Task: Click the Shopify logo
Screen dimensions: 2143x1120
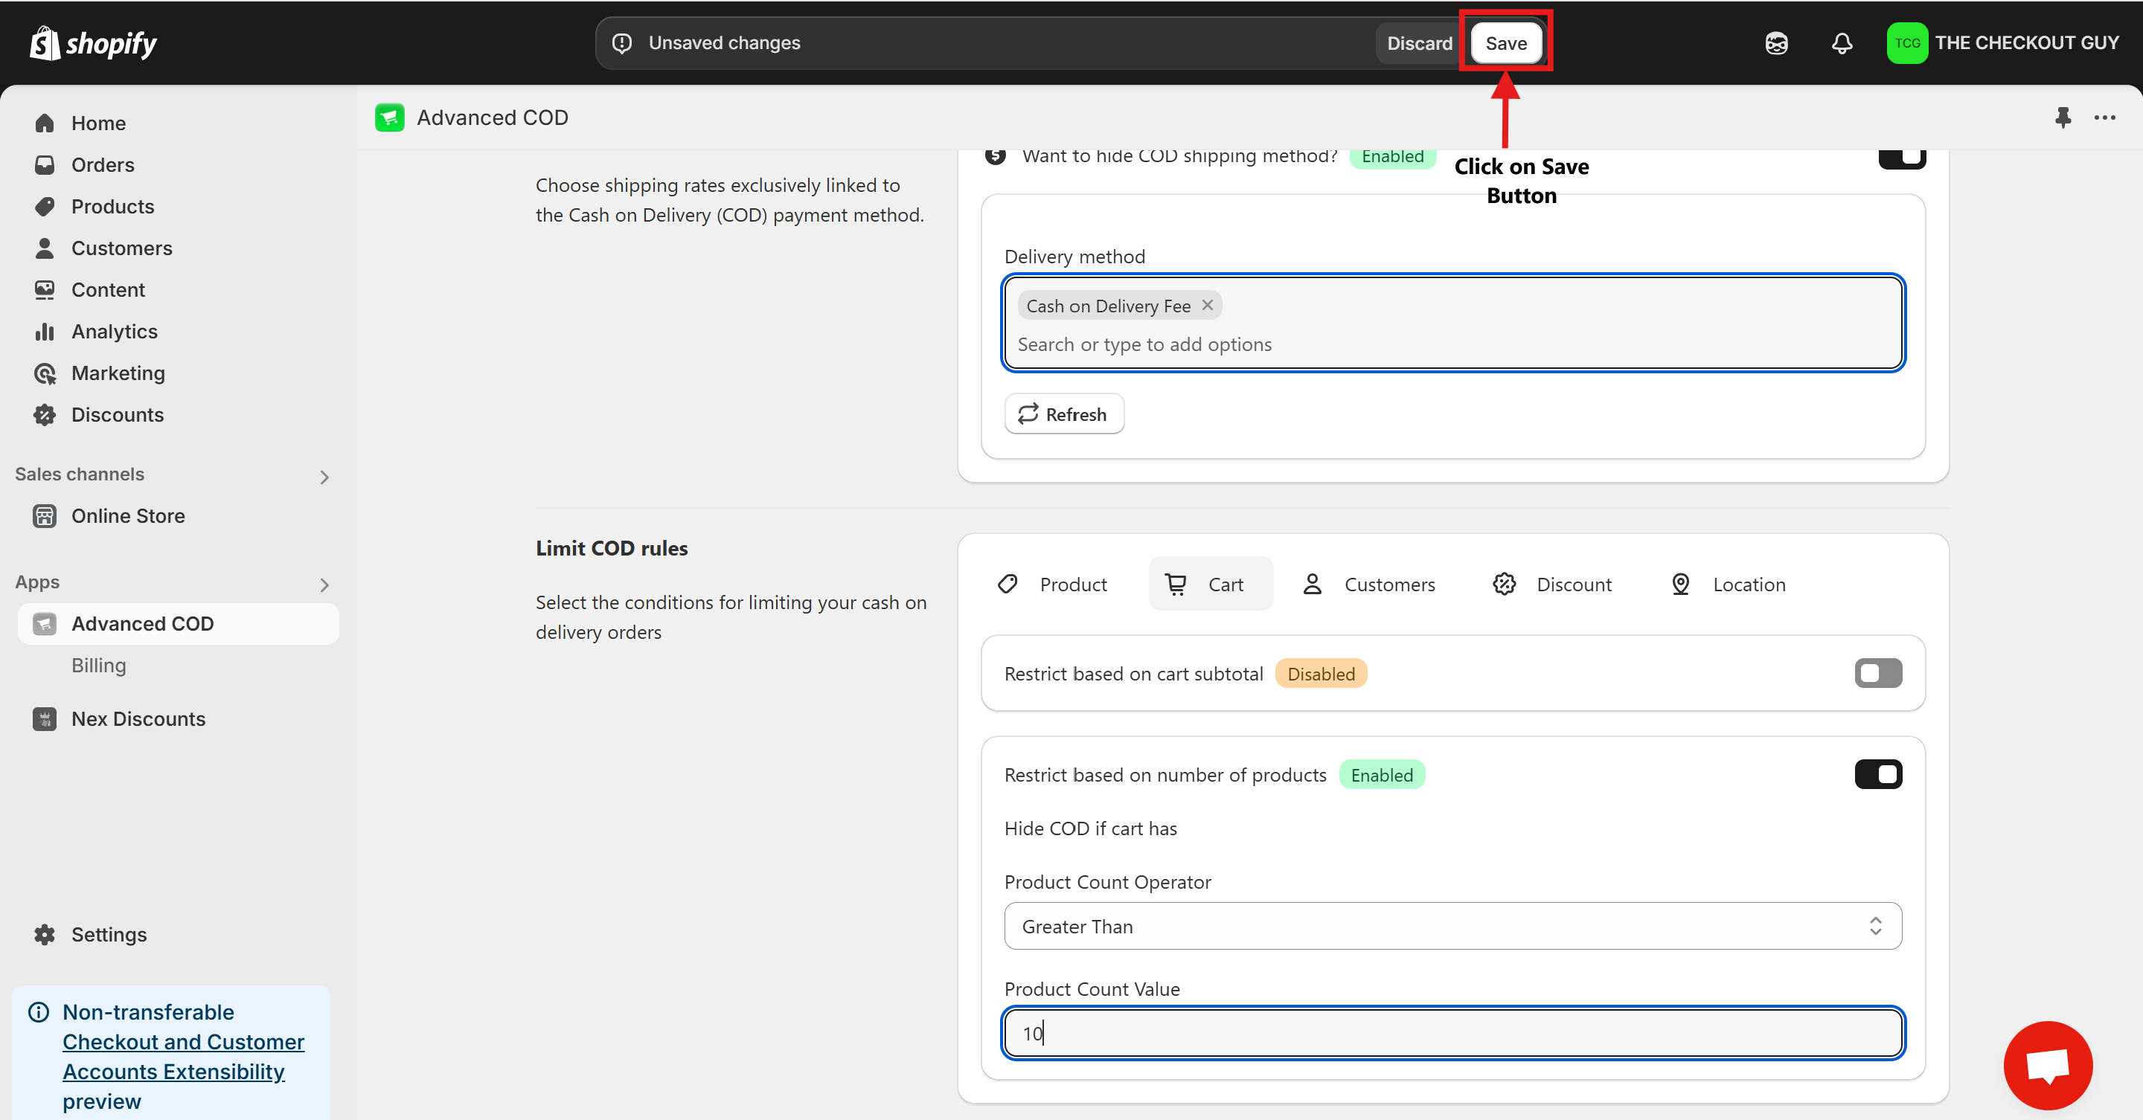Action: pos(93,43)
